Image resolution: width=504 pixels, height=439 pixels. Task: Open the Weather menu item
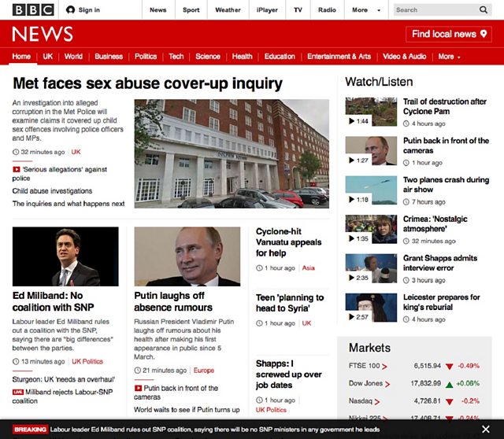228,10
